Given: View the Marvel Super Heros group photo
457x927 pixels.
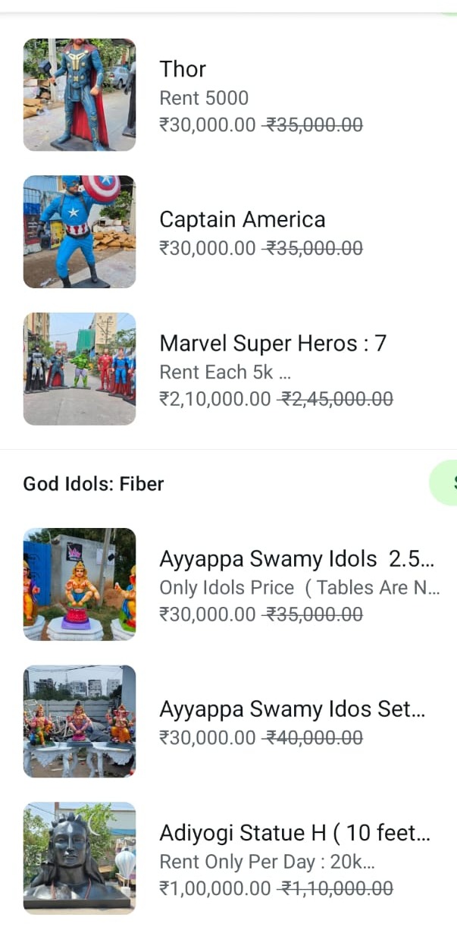Looking at the screenshot, I should coord(80,369).
